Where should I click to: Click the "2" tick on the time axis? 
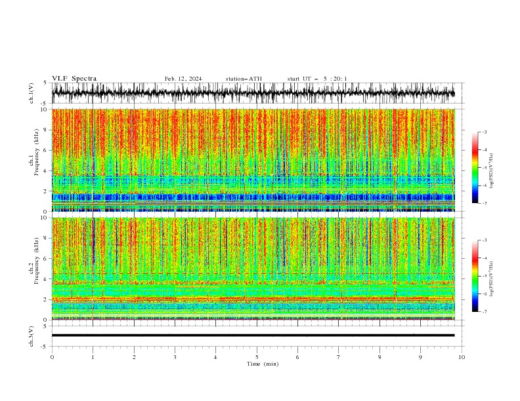134,357
